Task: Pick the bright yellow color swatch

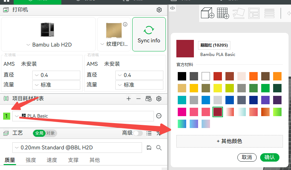Action: pos(218,88)
